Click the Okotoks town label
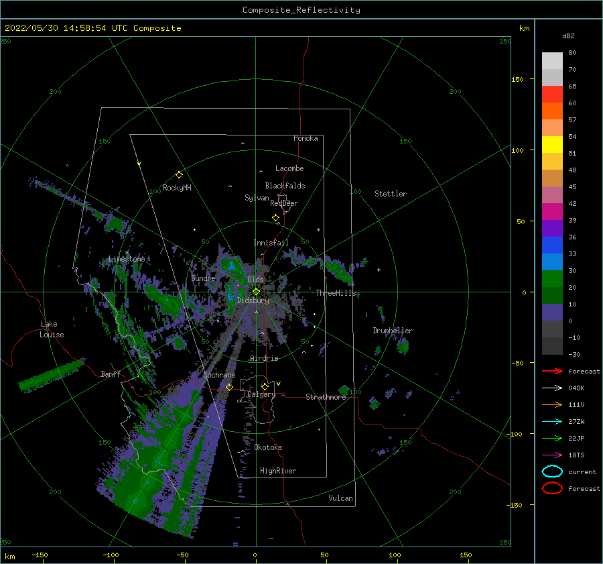This screenshot has width=603, height=564. (268, 447)
